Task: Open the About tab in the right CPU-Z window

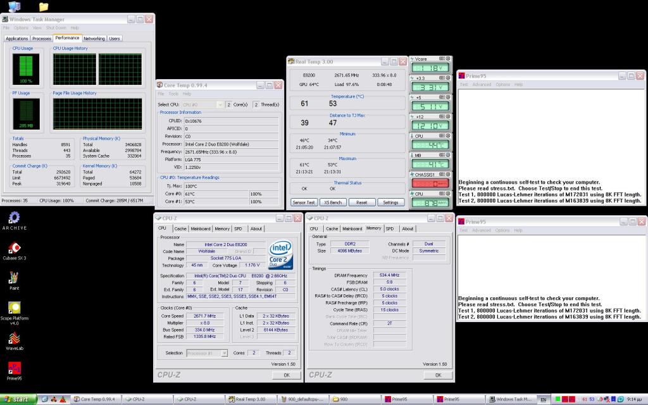Action: (408, 228)
